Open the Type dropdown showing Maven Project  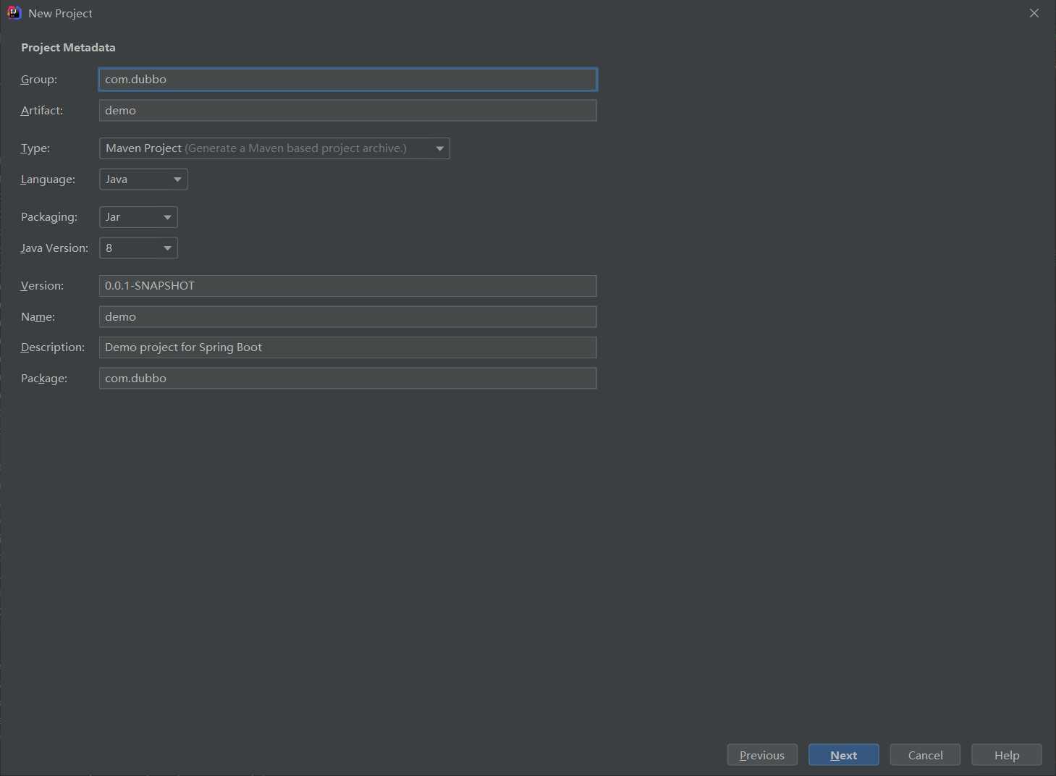[x=274, y=148]
